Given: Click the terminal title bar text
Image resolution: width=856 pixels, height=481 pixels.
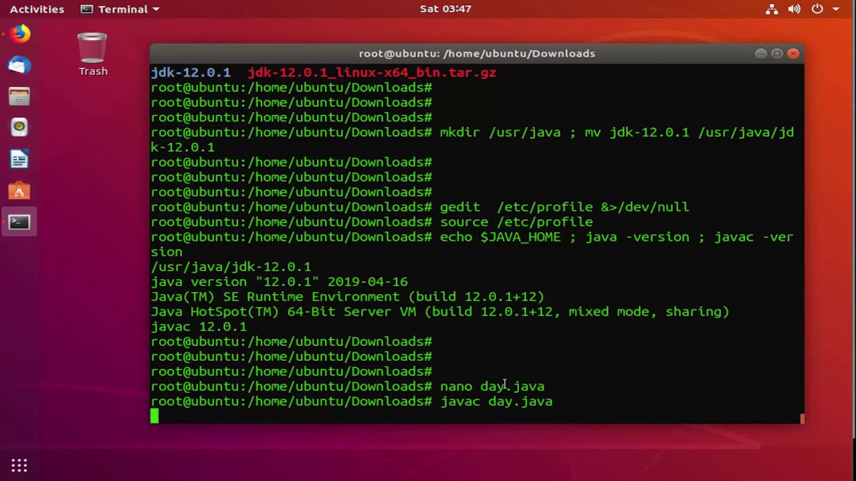Looking at the screenshot, I should click(477, 53).
